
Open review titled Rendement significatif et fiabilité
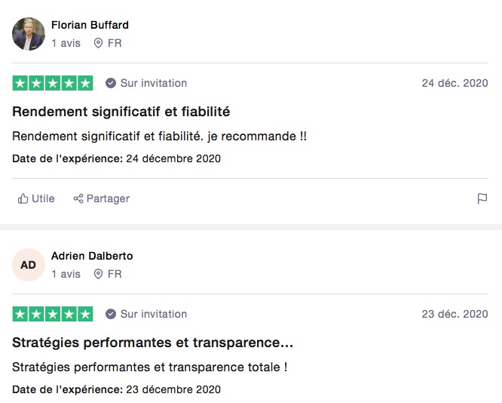tap(121, 112)
